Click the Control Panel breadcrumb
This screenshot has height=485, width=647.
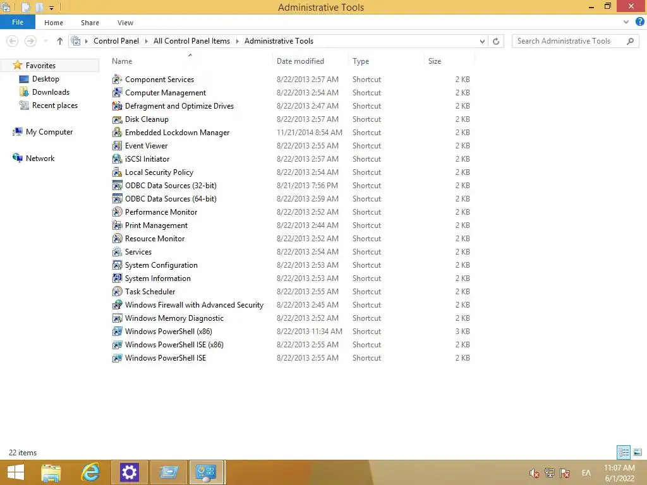pyautogui.click(x=116, y=41)
